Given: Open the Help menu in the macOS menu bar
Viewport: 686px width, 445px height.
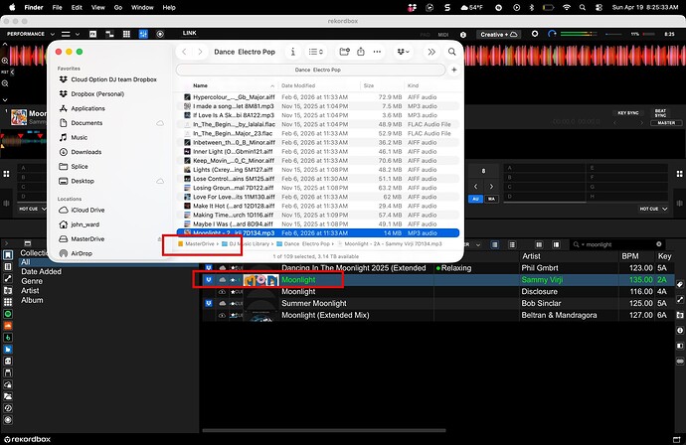Looking at the screenshot, I should (169, 7).
